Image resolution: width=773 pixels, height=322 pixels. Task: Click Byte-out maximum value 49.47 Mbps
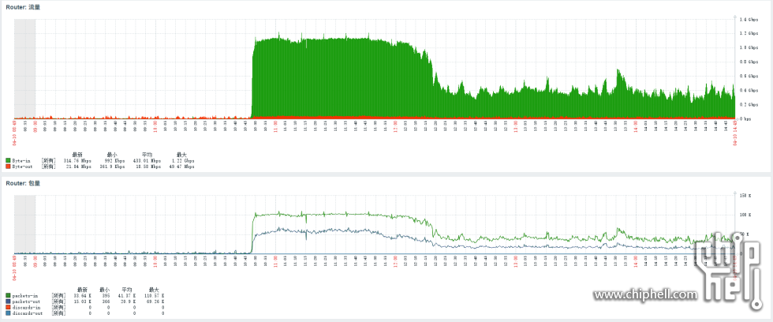(181, 167)
